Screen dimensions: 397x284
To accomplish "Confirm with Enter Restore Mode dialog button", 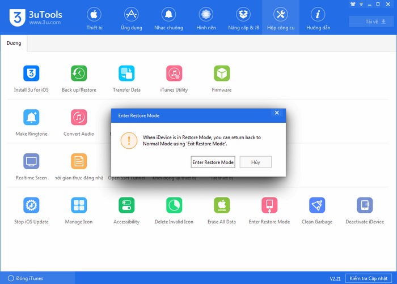I will pos(213,162).
